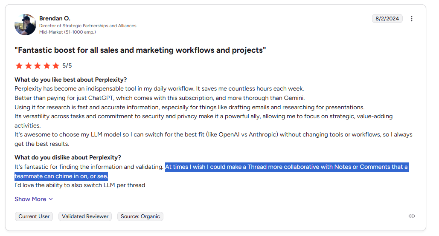The image size is (439, 236).
Task: Click the reviewer name Brendan O.
Action: click(x=55, y=18)
